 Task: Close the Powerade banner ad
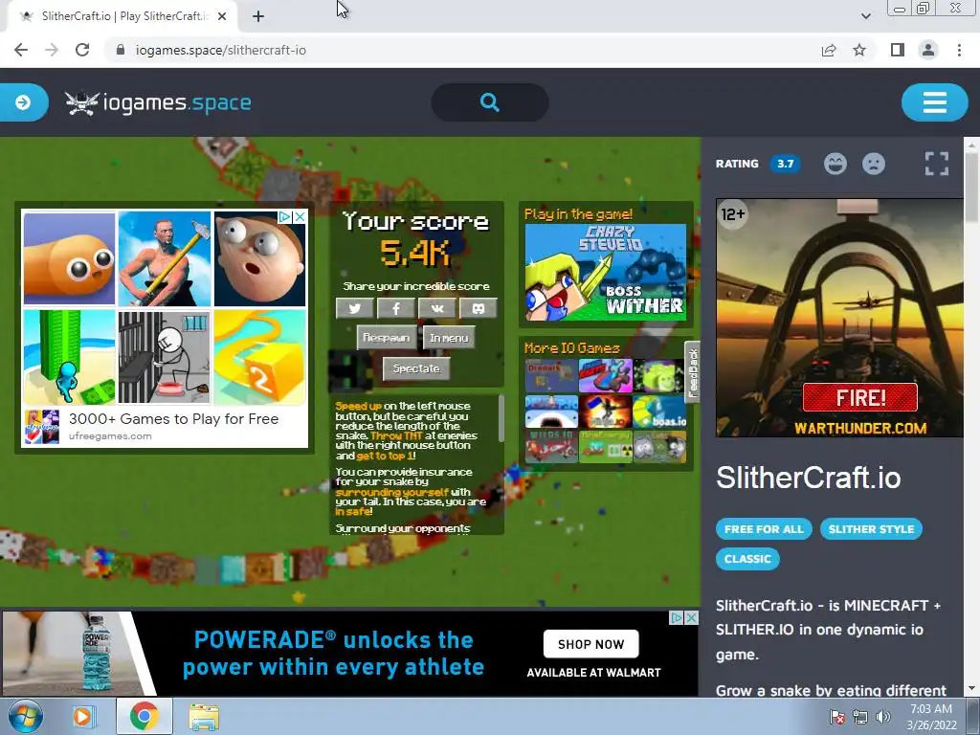[x=691, y=617]
